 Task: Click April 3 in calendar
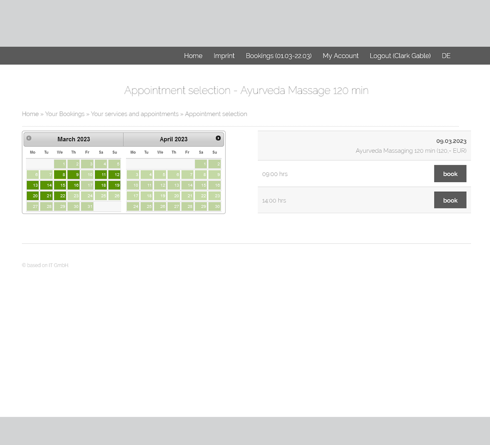pyautogui.click(x=133, y=175)
